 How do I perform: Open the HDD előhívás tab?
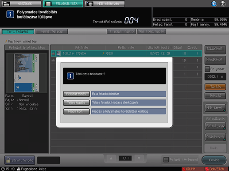(x=105, y=4)
